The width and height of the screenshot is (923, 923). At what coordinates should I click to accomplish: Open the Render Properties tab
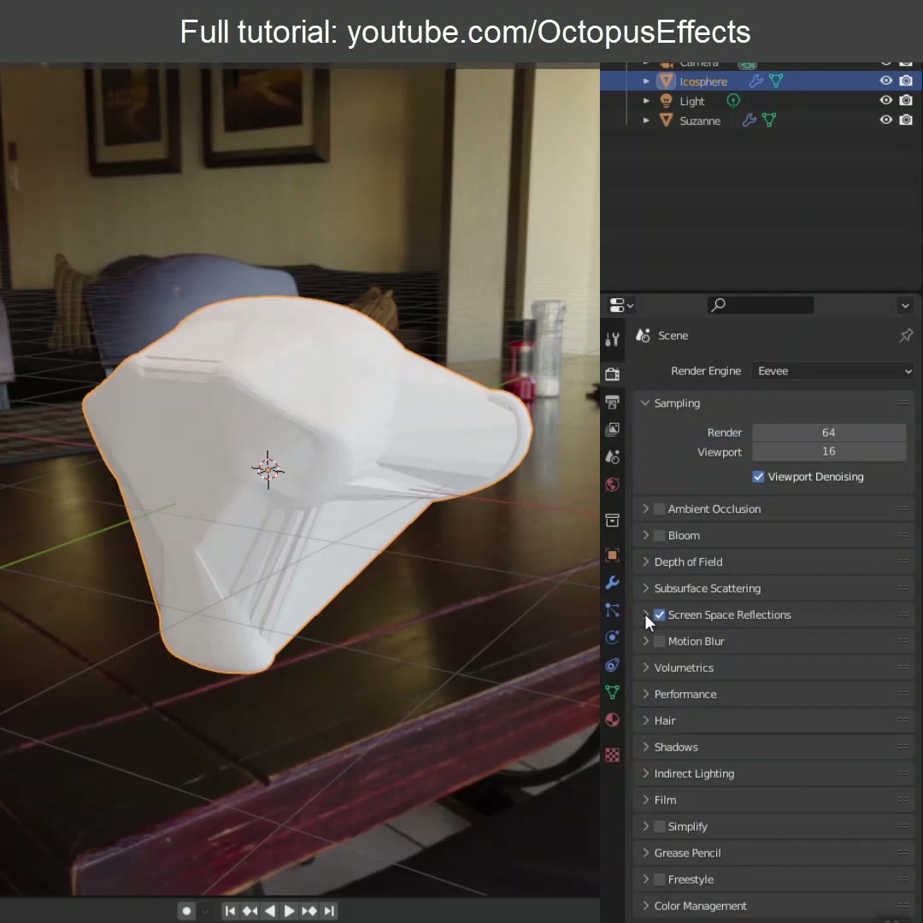(x=612, y=373)
